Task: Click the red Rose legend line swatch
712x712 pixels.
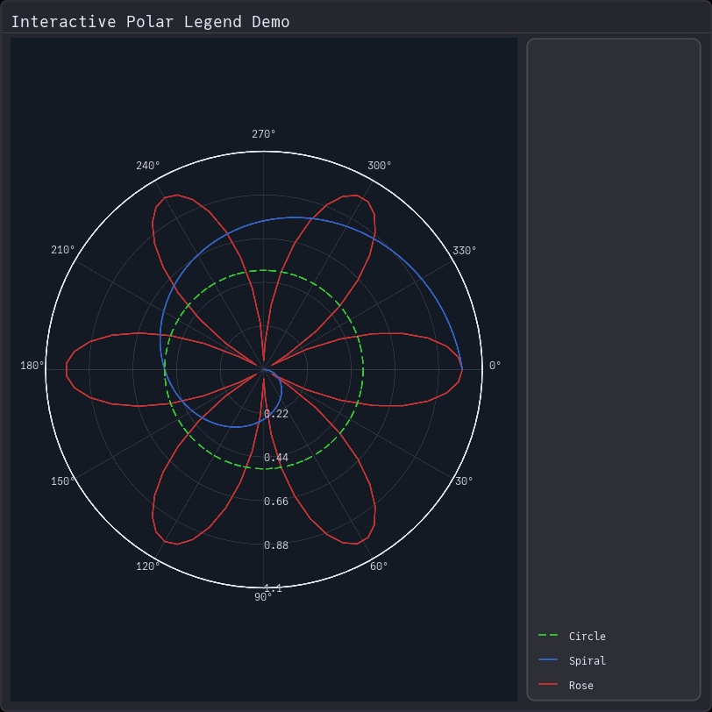Action: 548,685
